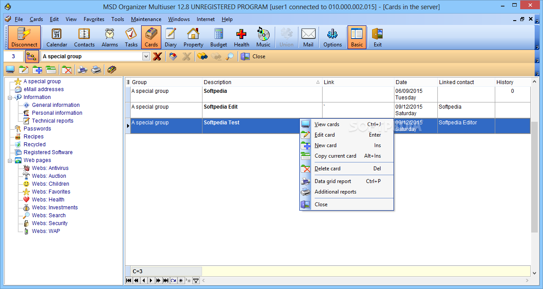Open the Maintenance menu
This screenshot has width=543, height=289.
146,19
